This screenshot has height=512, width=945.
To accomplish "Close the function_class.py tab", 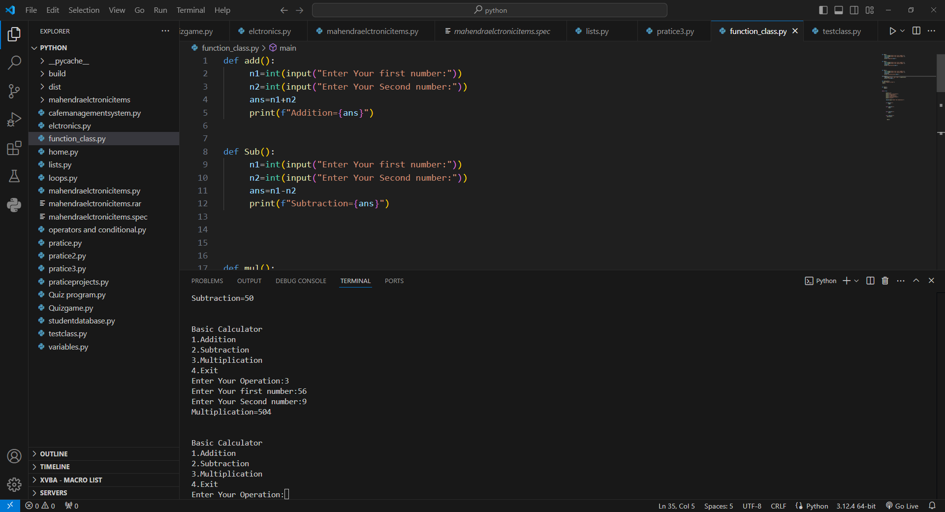I will coord(795,31).
